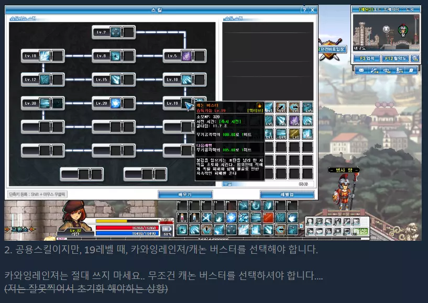
Task: Select the Lv.2 skill node icon
Action: [x=116, y=32]
